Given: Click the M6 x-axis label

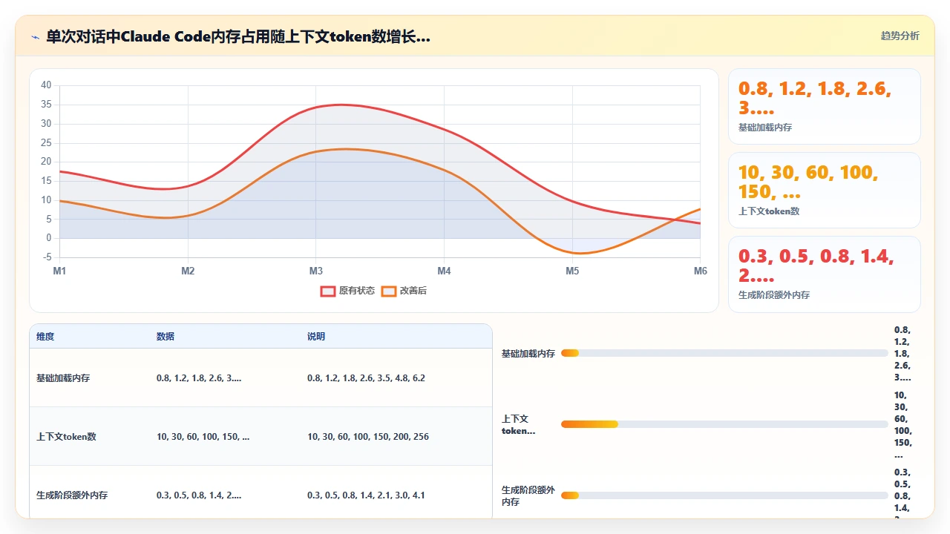Looking at the screenshot, I should tap(701, 271).
